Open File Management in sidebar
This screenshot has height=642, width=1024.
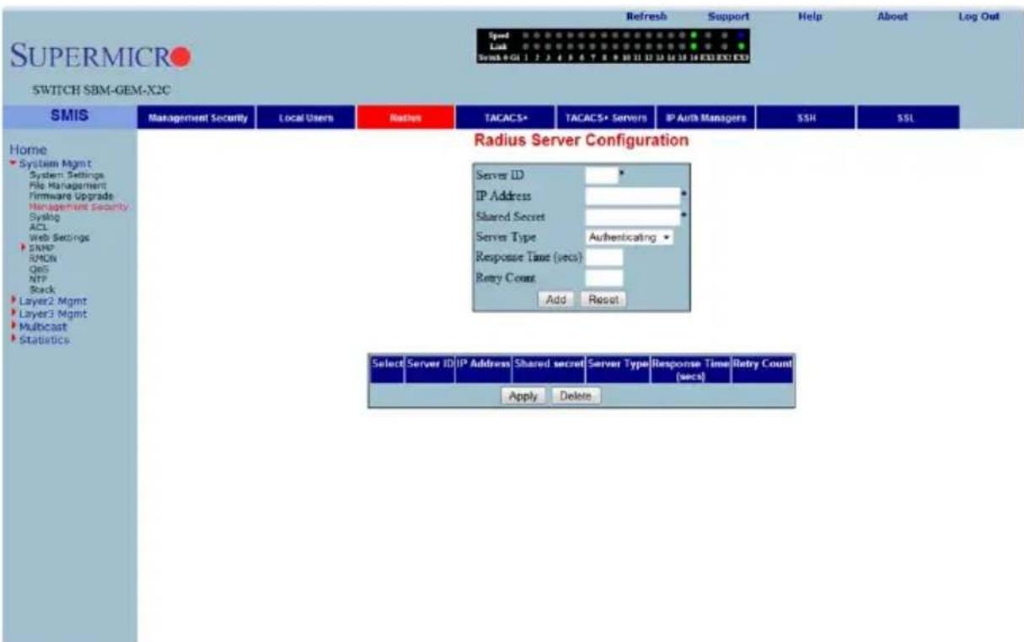(x=66, y=185)
